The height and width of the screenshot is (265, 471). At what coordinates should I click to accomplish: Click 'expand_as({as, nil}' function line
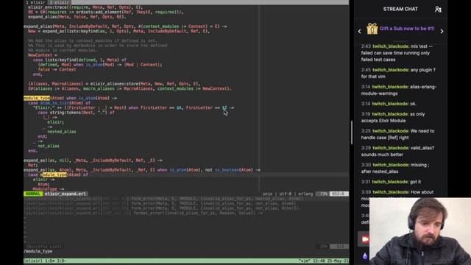93,160
